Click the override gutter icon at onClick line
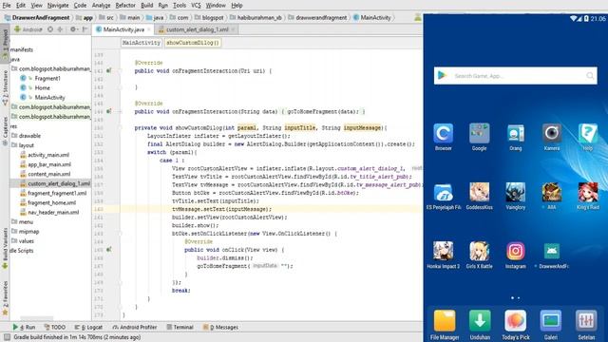This screenshot has height=342, width=608. [109, 250]
